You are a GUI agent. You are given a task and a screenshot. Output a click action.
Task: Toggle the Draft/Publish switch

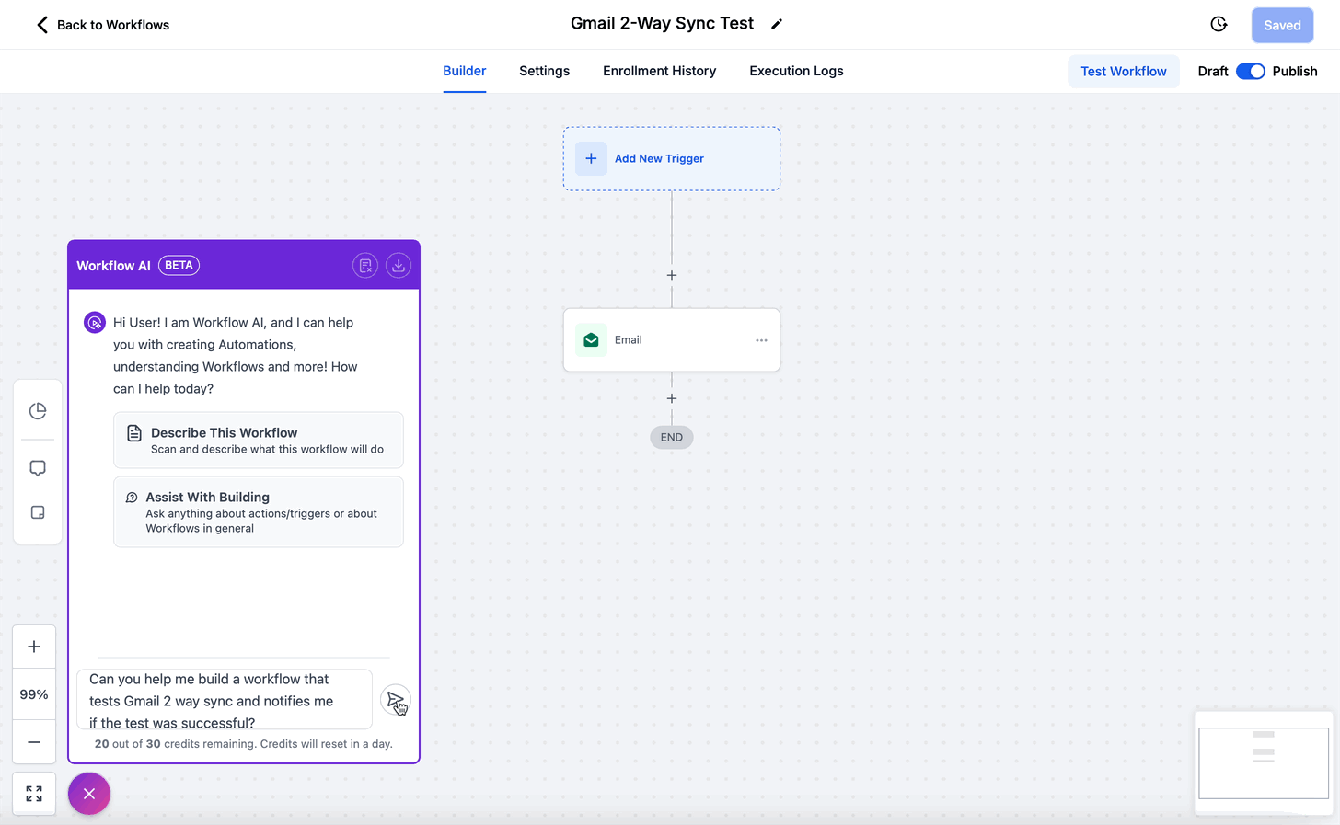[1250, 72]
